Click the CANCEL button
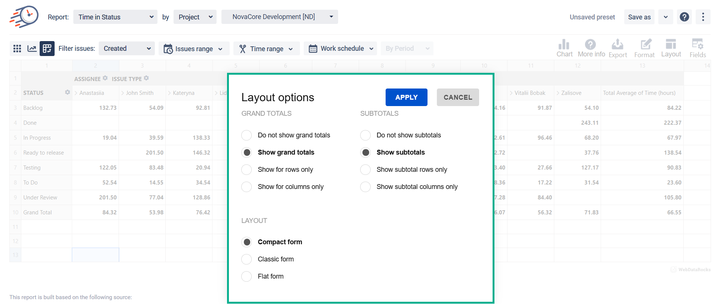 tap(457, 97)
